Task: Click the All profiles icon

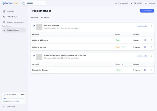Action: point(131,3)
